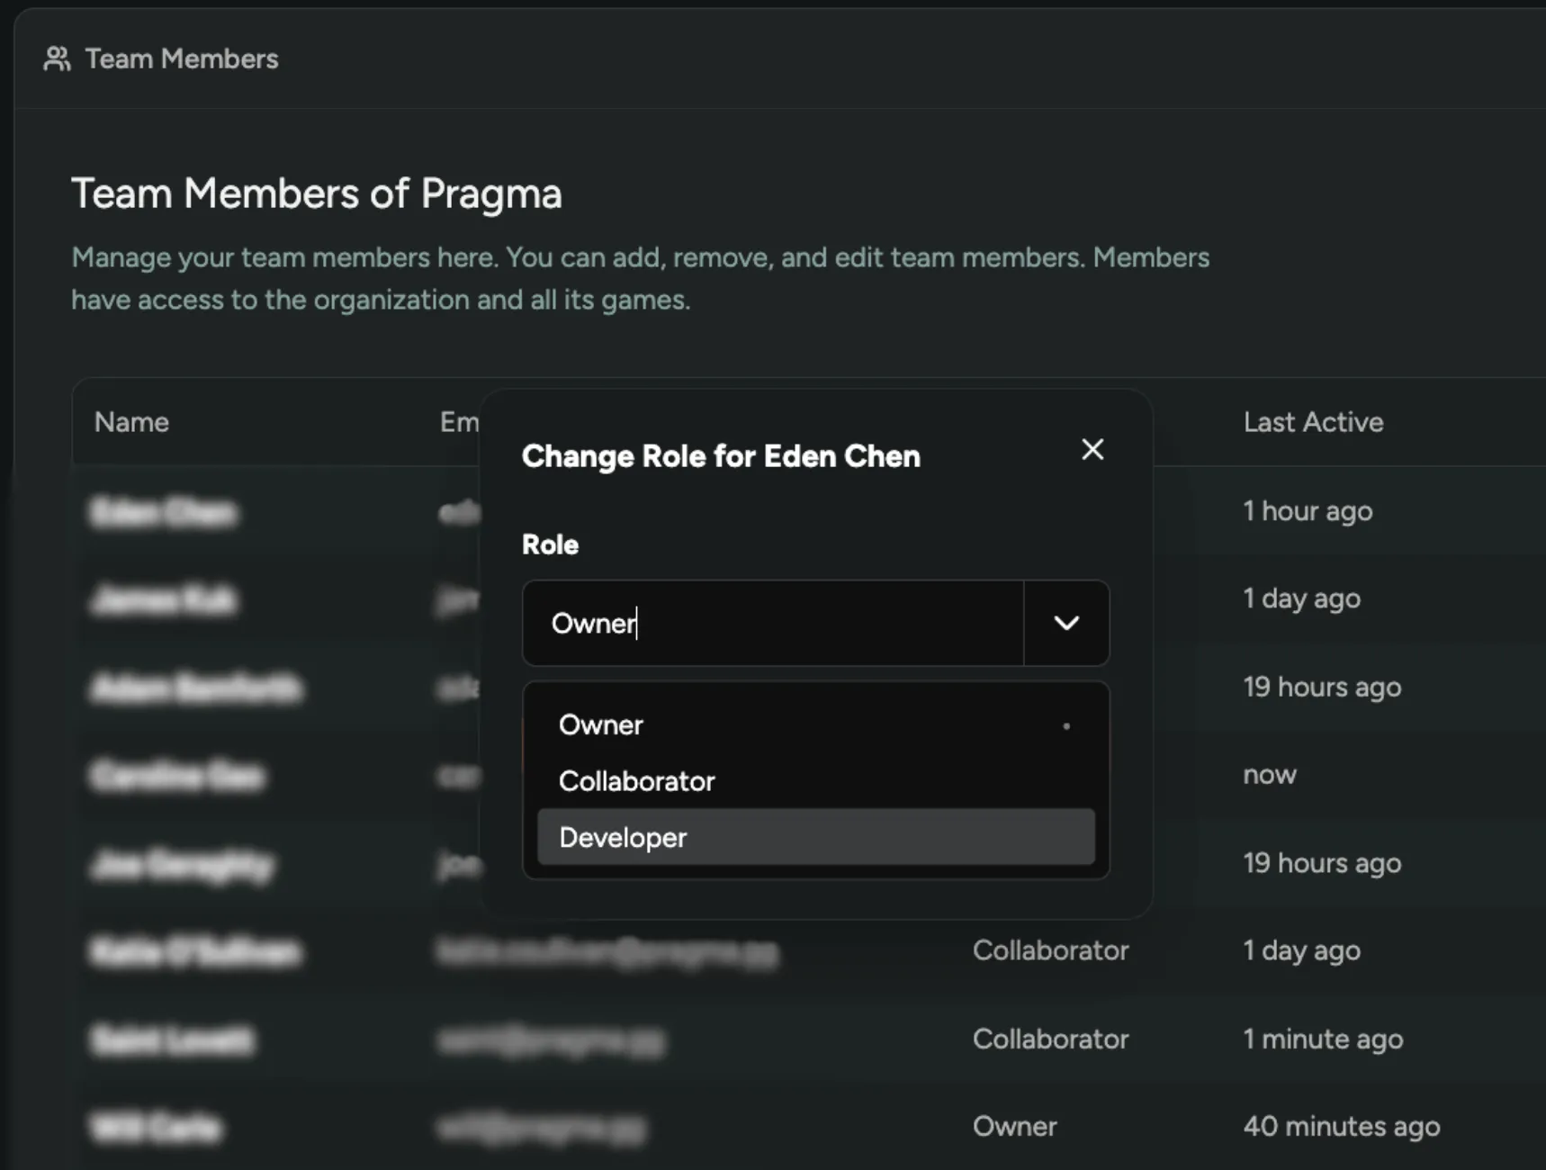Click the Owner role label on the bottom row
The height and width of the screenshot is (1170, 1546).
click(x=1013, y=1126)
